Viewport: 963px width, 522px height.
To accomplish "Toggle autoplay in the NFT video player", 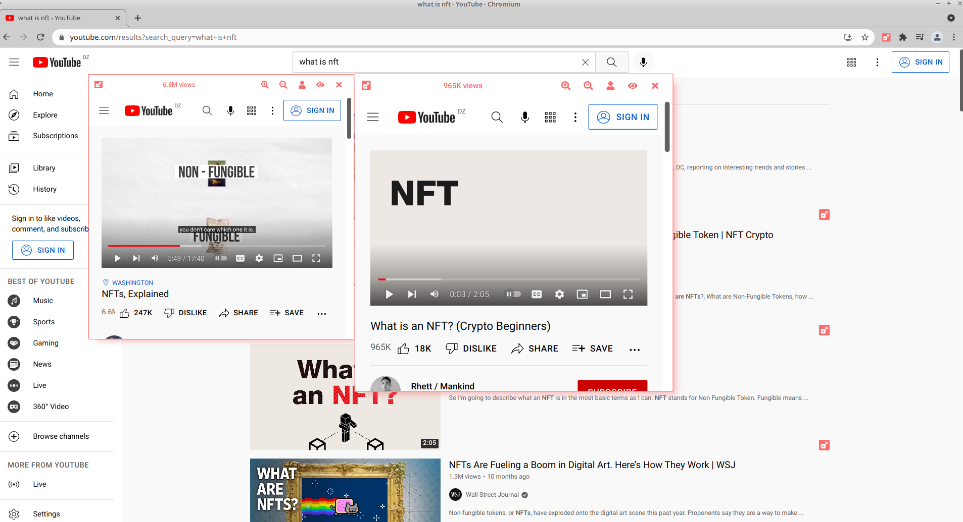I will pyautogui.click(x=512, y=294).
